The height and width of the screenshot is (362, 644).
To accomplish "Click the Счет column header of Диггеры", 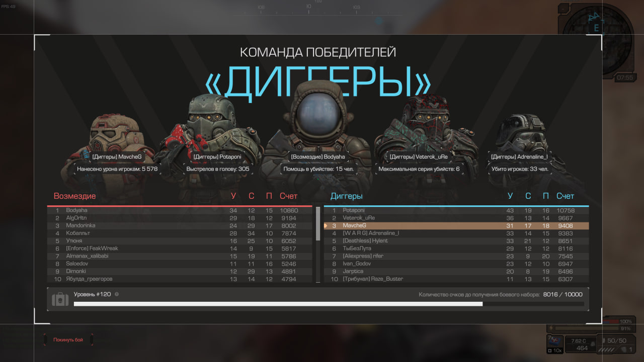I will [x=565, y=196].
